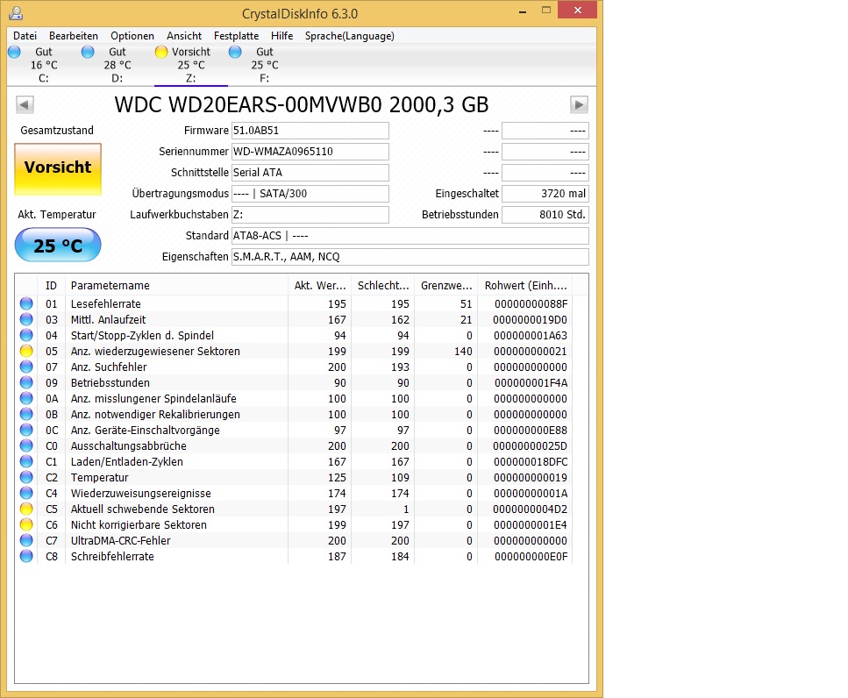The height and width of the screenshot is (698, 848).
Task: Minimize the CrystalDiskInfo window
Action: pyautogui.click(x=523, y=11)
